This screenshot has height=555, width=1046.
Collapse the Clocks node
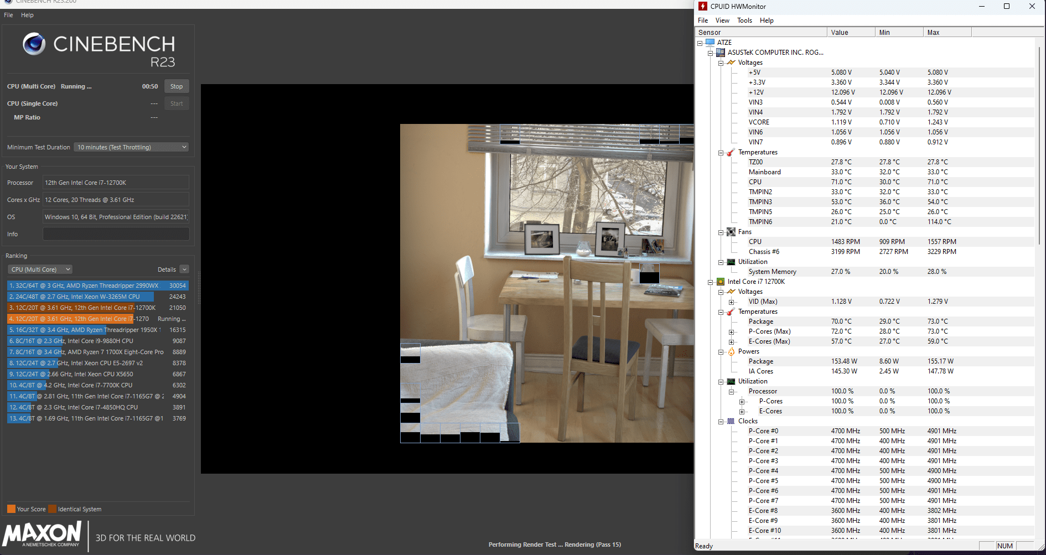(721, 421)
